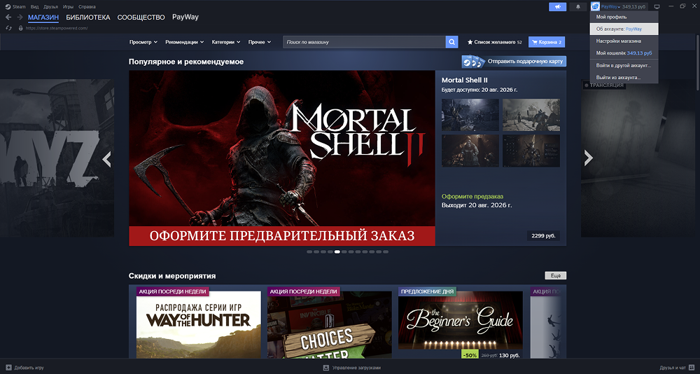Screen dimensions: 700x374
Task: Open the Mortal Shell II banner
Action: (282, 158)
